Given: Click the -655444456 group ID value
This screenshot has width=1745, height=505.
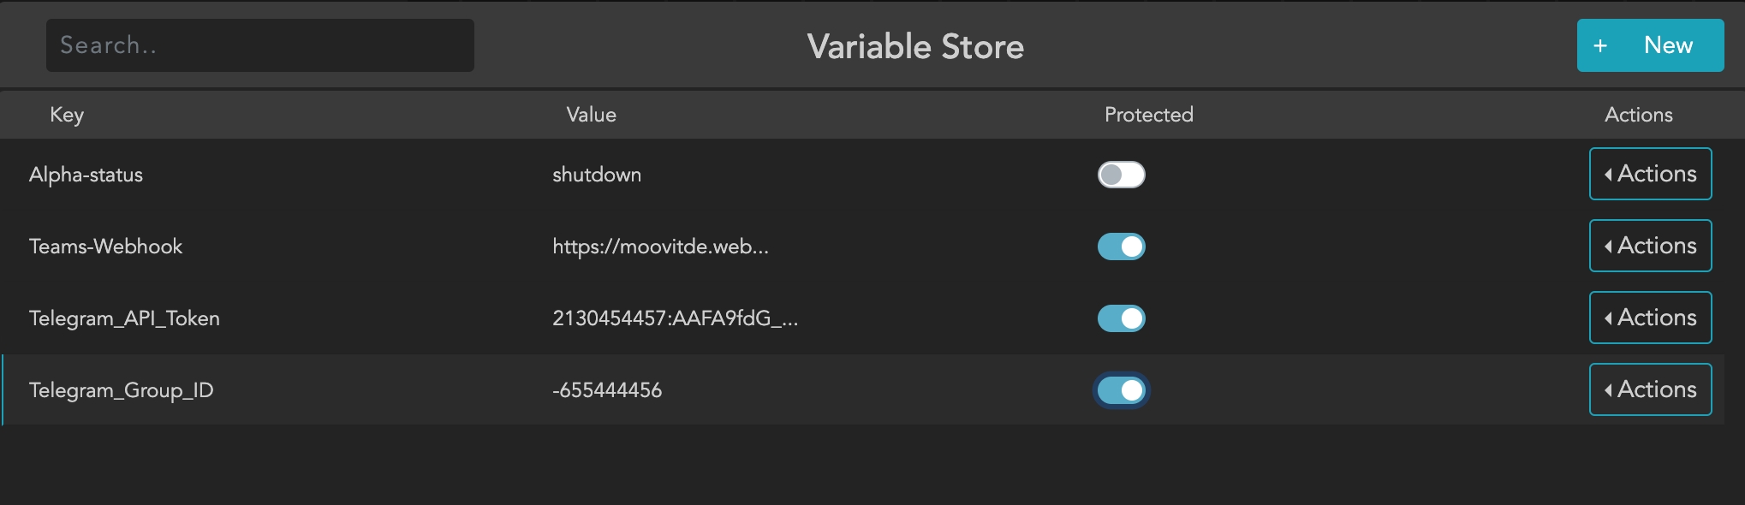Looking at the screenshot, I should click(x=607, y=390).
